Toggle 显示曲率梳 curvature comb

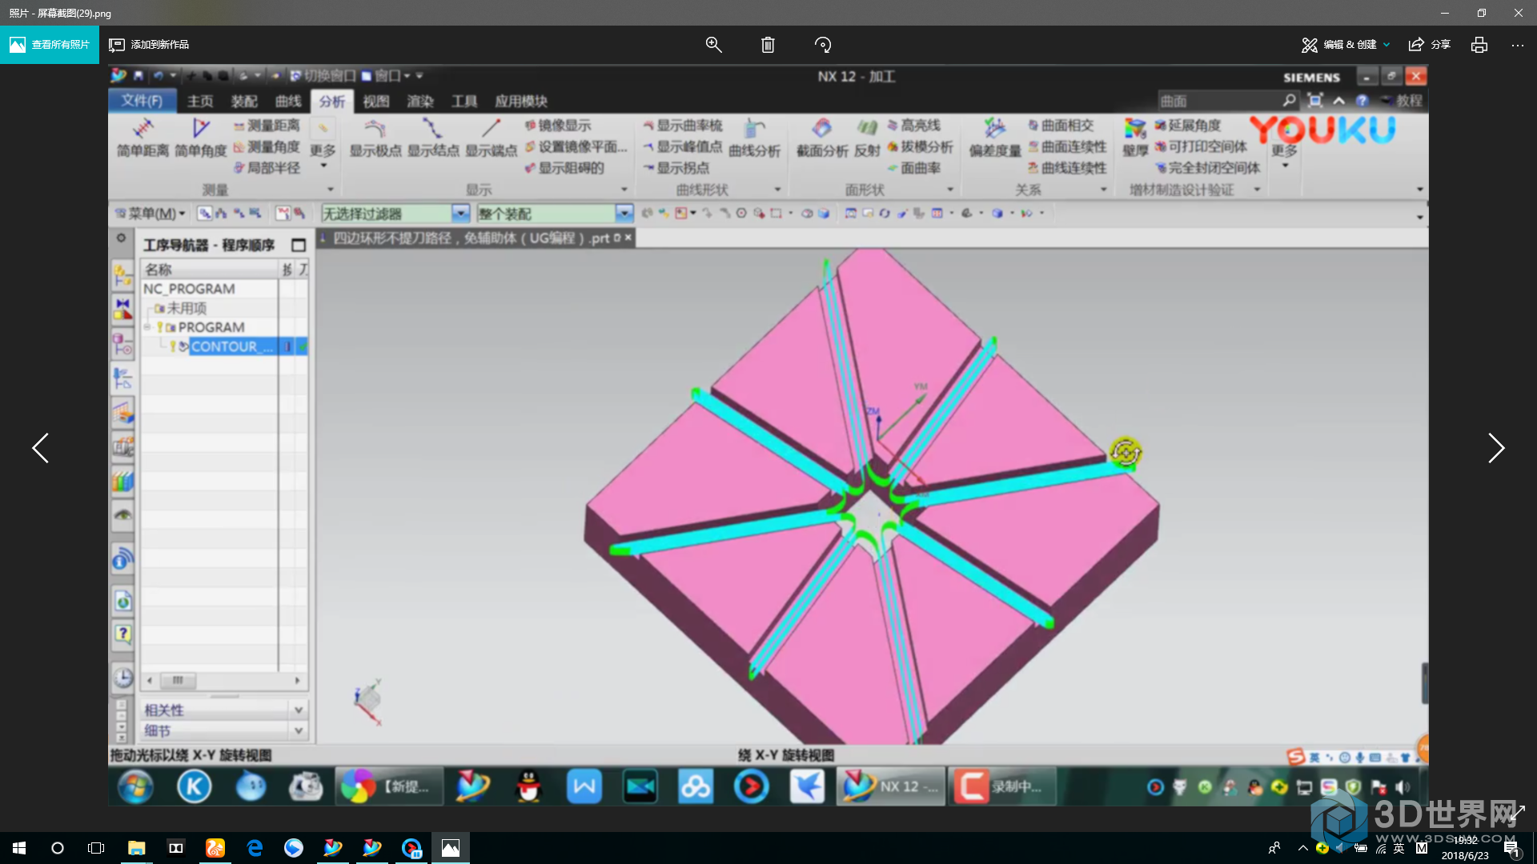click(683, 126)
